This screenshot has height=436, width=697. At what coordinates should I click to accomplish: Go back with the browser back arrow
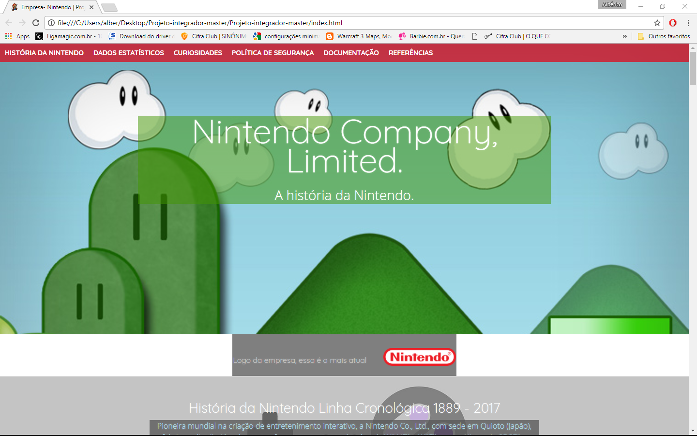click(9, 23)
